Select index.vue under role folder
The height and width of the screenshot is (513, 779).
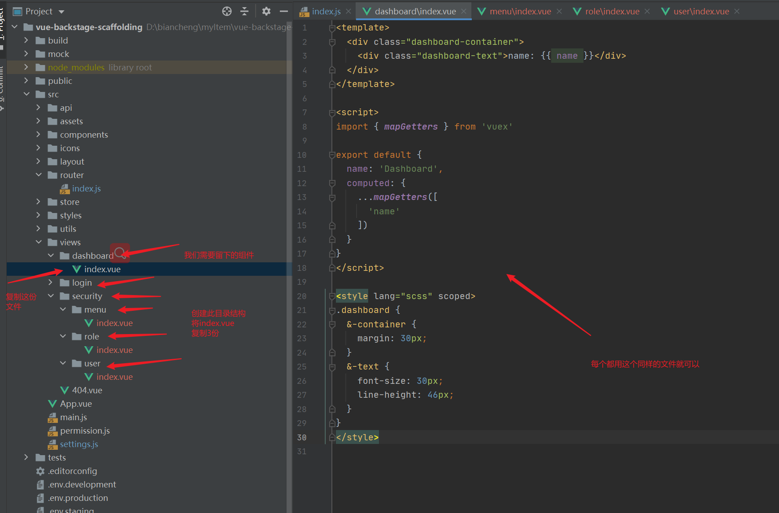click(114, 350)
